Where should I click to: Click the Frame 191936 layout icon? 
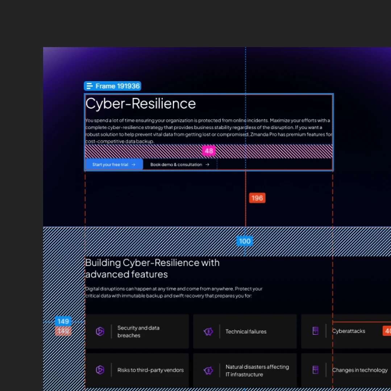pos(90,86)
